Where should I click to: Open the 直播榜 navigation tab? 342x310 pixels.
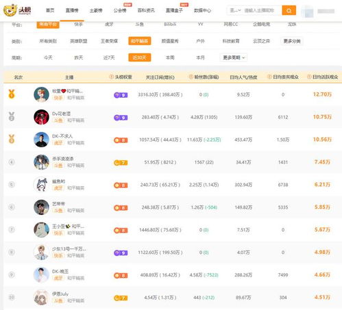(72, 10)
